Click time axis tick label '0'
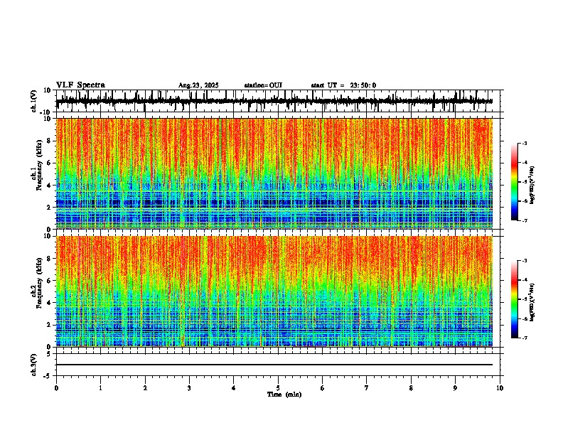Image resolution: width=563 pixels, height=435 pixels. point(56,388)
